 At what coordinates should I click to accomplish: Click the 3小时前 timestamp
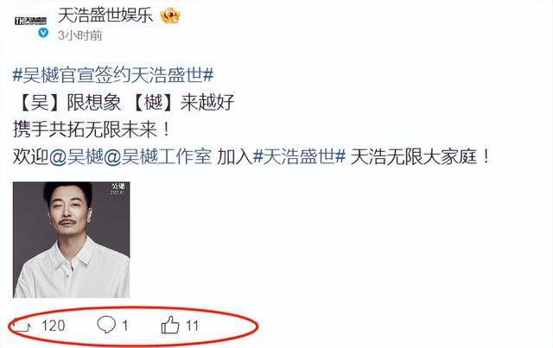click(x=80, y=35)
